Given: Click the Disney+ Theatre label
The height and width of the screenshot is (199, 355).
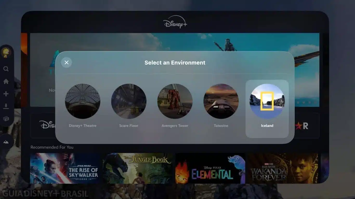Looking at the screenshot, I should (83, 126).
